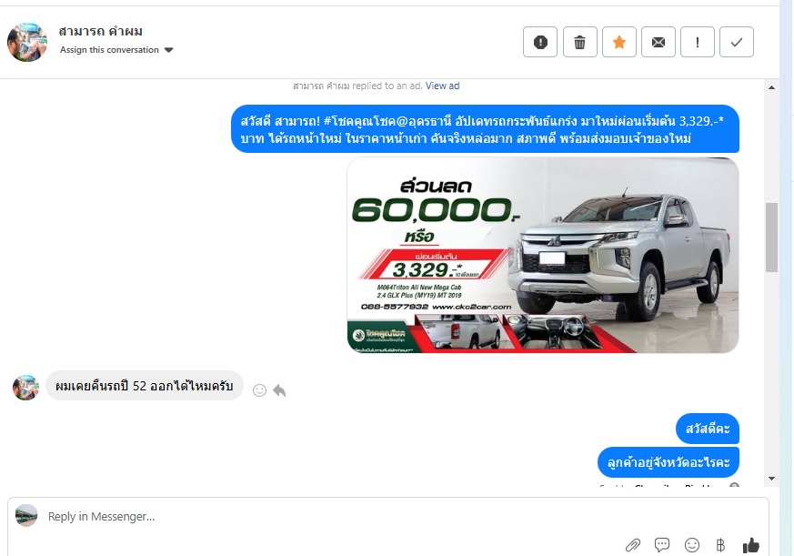
Task: Toggle the orange star follow-up icon
Action: pos(618,42)
